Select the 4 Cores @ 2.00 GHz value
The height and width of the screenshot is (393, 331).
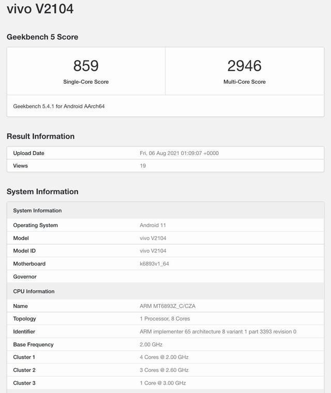[164, 357]
